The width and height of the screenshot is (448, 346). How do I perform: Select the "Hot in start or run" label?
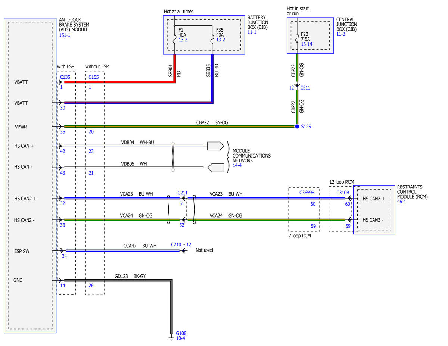tap(298, 11)
